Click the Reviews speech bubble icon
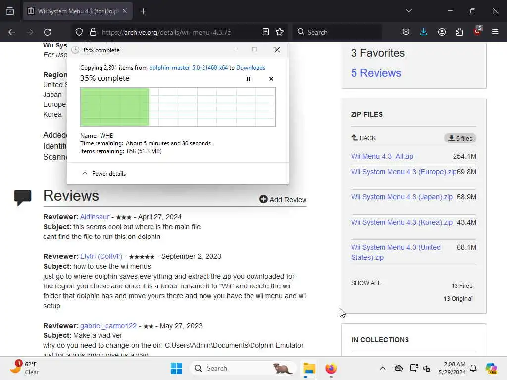The width and height of the screenshot is (507, 380). [x=23, y=197]
